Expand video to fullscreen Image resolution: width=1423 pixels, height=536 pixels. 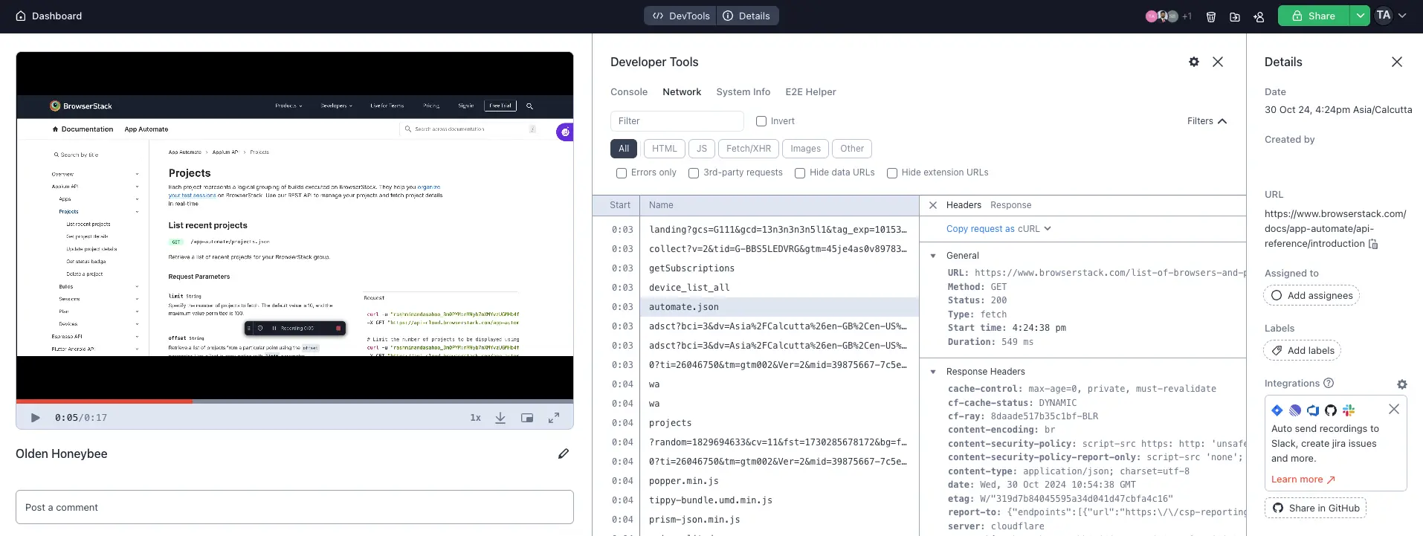point(554,418)
